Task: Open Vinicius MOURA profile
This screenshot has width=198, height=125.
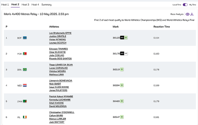Action: [x=57, y=71]
